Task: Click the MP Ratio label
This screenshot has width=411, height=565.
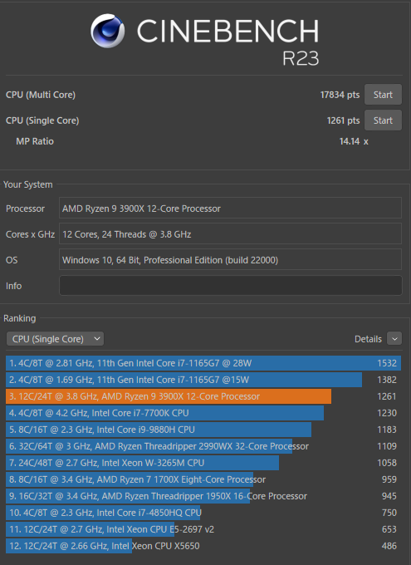Action: click(x=35, y=141)
